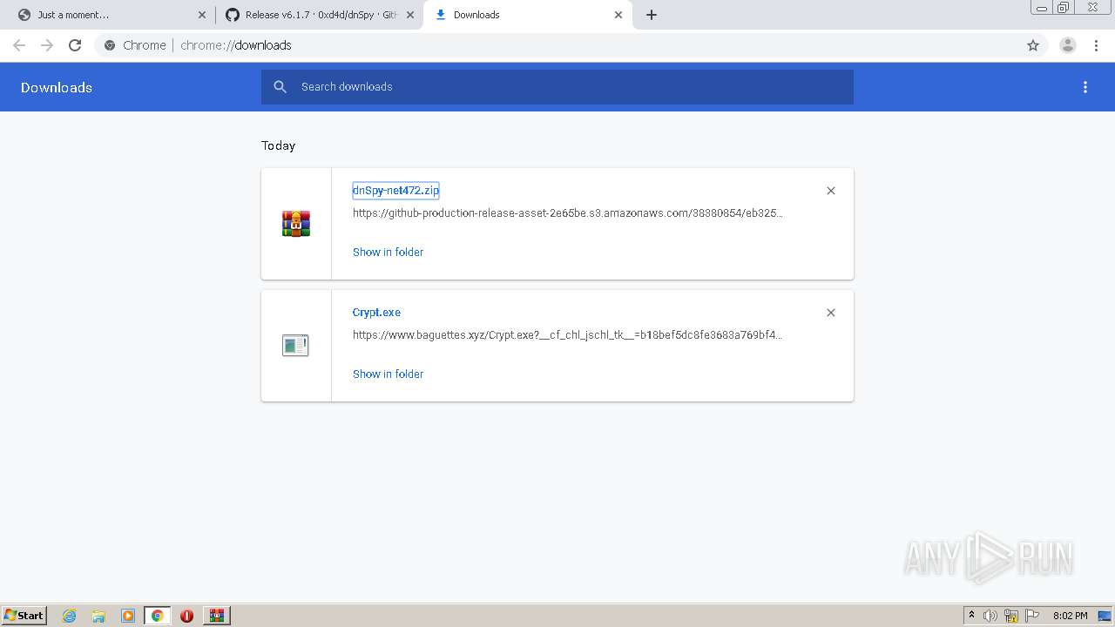Open the Chrome profile avatar

point(1067,45)
